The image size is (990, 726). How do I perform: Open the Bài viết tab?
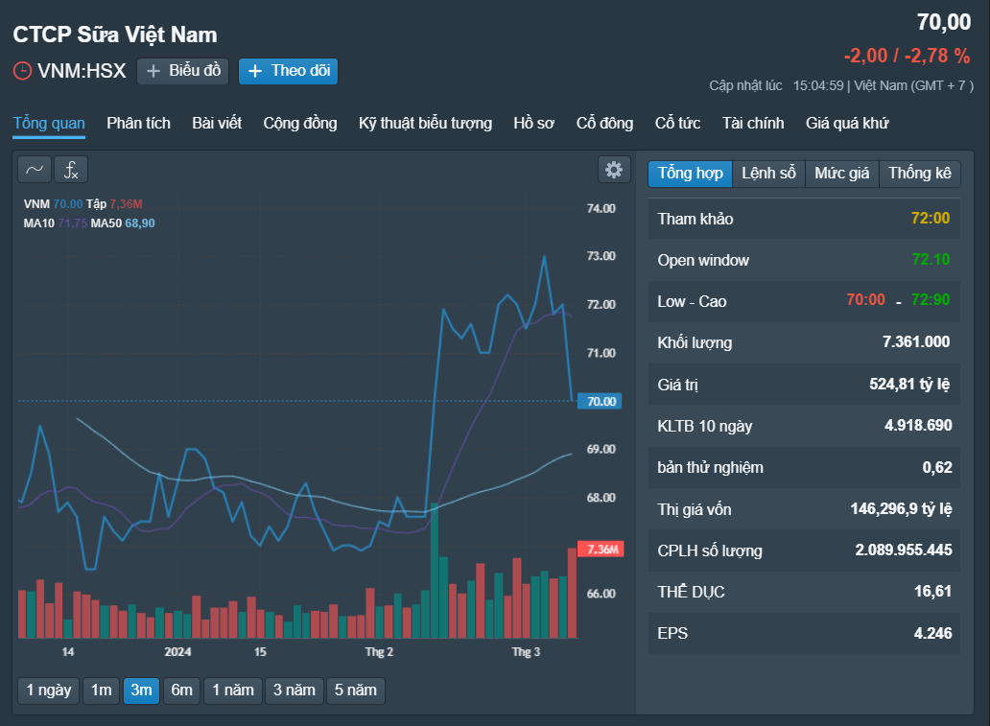217,123
